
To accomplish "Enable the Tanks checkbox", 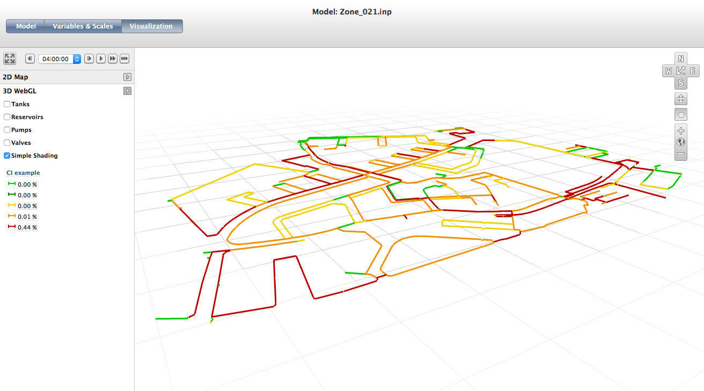I will [x=7, y=104].
